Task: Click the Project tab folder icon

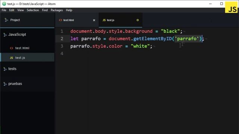Action: coord(6,20)
